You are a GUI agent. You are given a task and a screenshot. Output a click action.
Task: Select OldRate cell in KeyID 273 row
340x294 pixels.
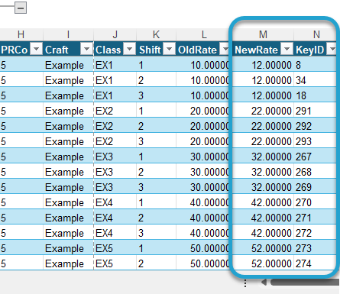(204, 247)
